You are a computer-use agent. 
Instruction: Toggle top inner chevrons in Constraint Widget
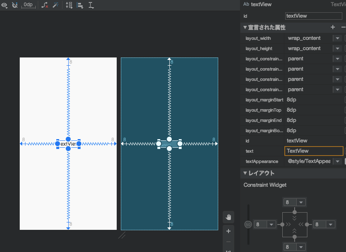click(x=294, y=218)
